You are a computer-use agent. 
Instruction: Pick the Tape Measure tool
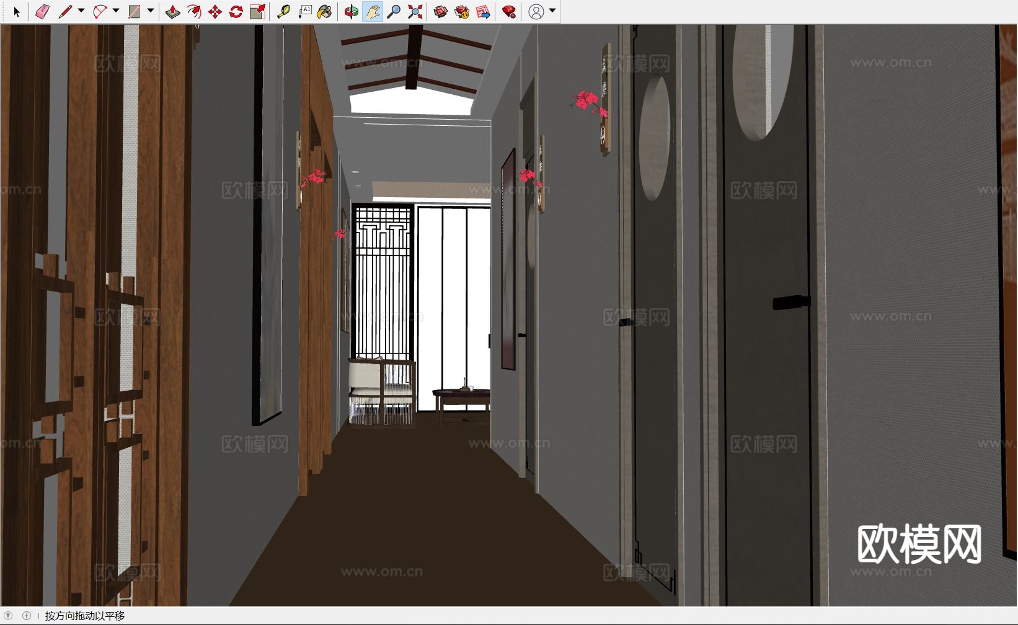point(283,12)
